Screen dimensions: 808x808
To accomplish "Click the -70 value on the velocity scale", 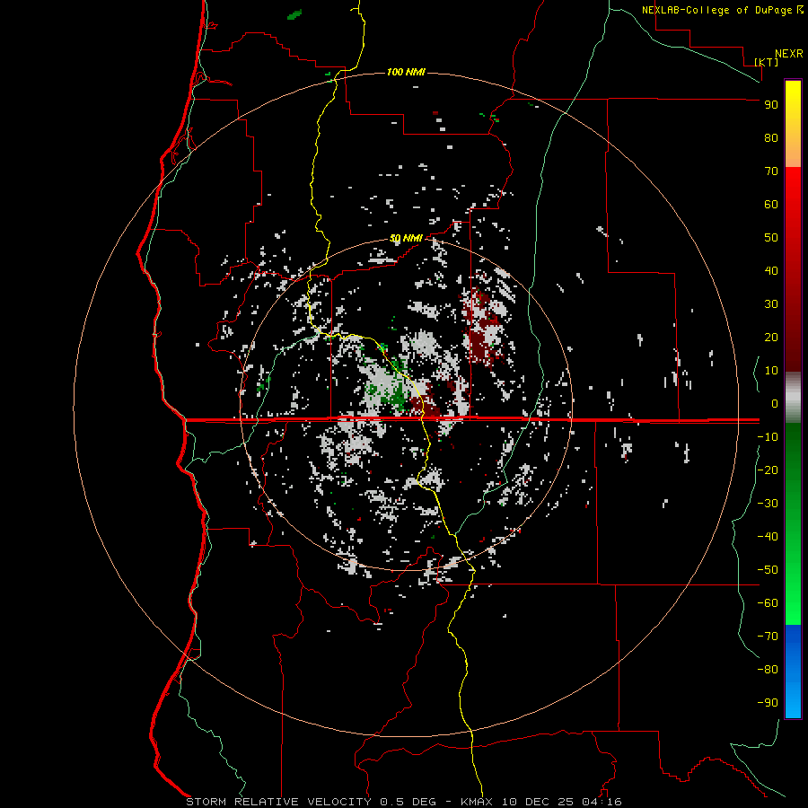I will [x=768, y=637].
